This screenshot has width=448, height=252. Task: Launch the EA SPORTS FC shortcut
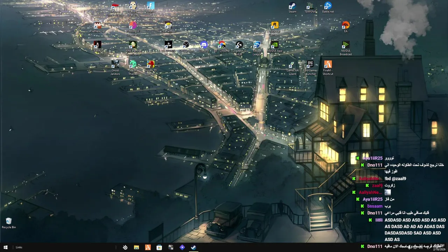tap(168, 49)
